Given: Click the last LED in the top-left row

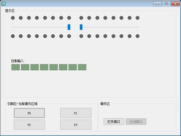Looking at the screenshot, I should point(69,18).
